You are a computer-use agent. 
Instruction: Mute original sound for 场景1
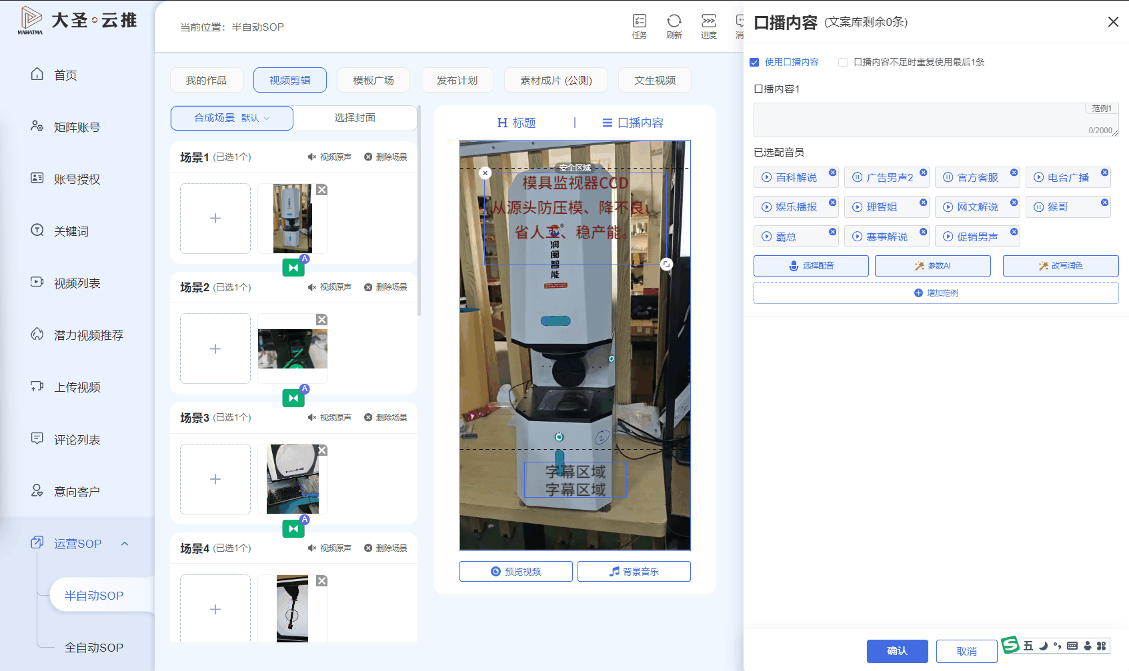pyautogui.click(x=329, y=157)
